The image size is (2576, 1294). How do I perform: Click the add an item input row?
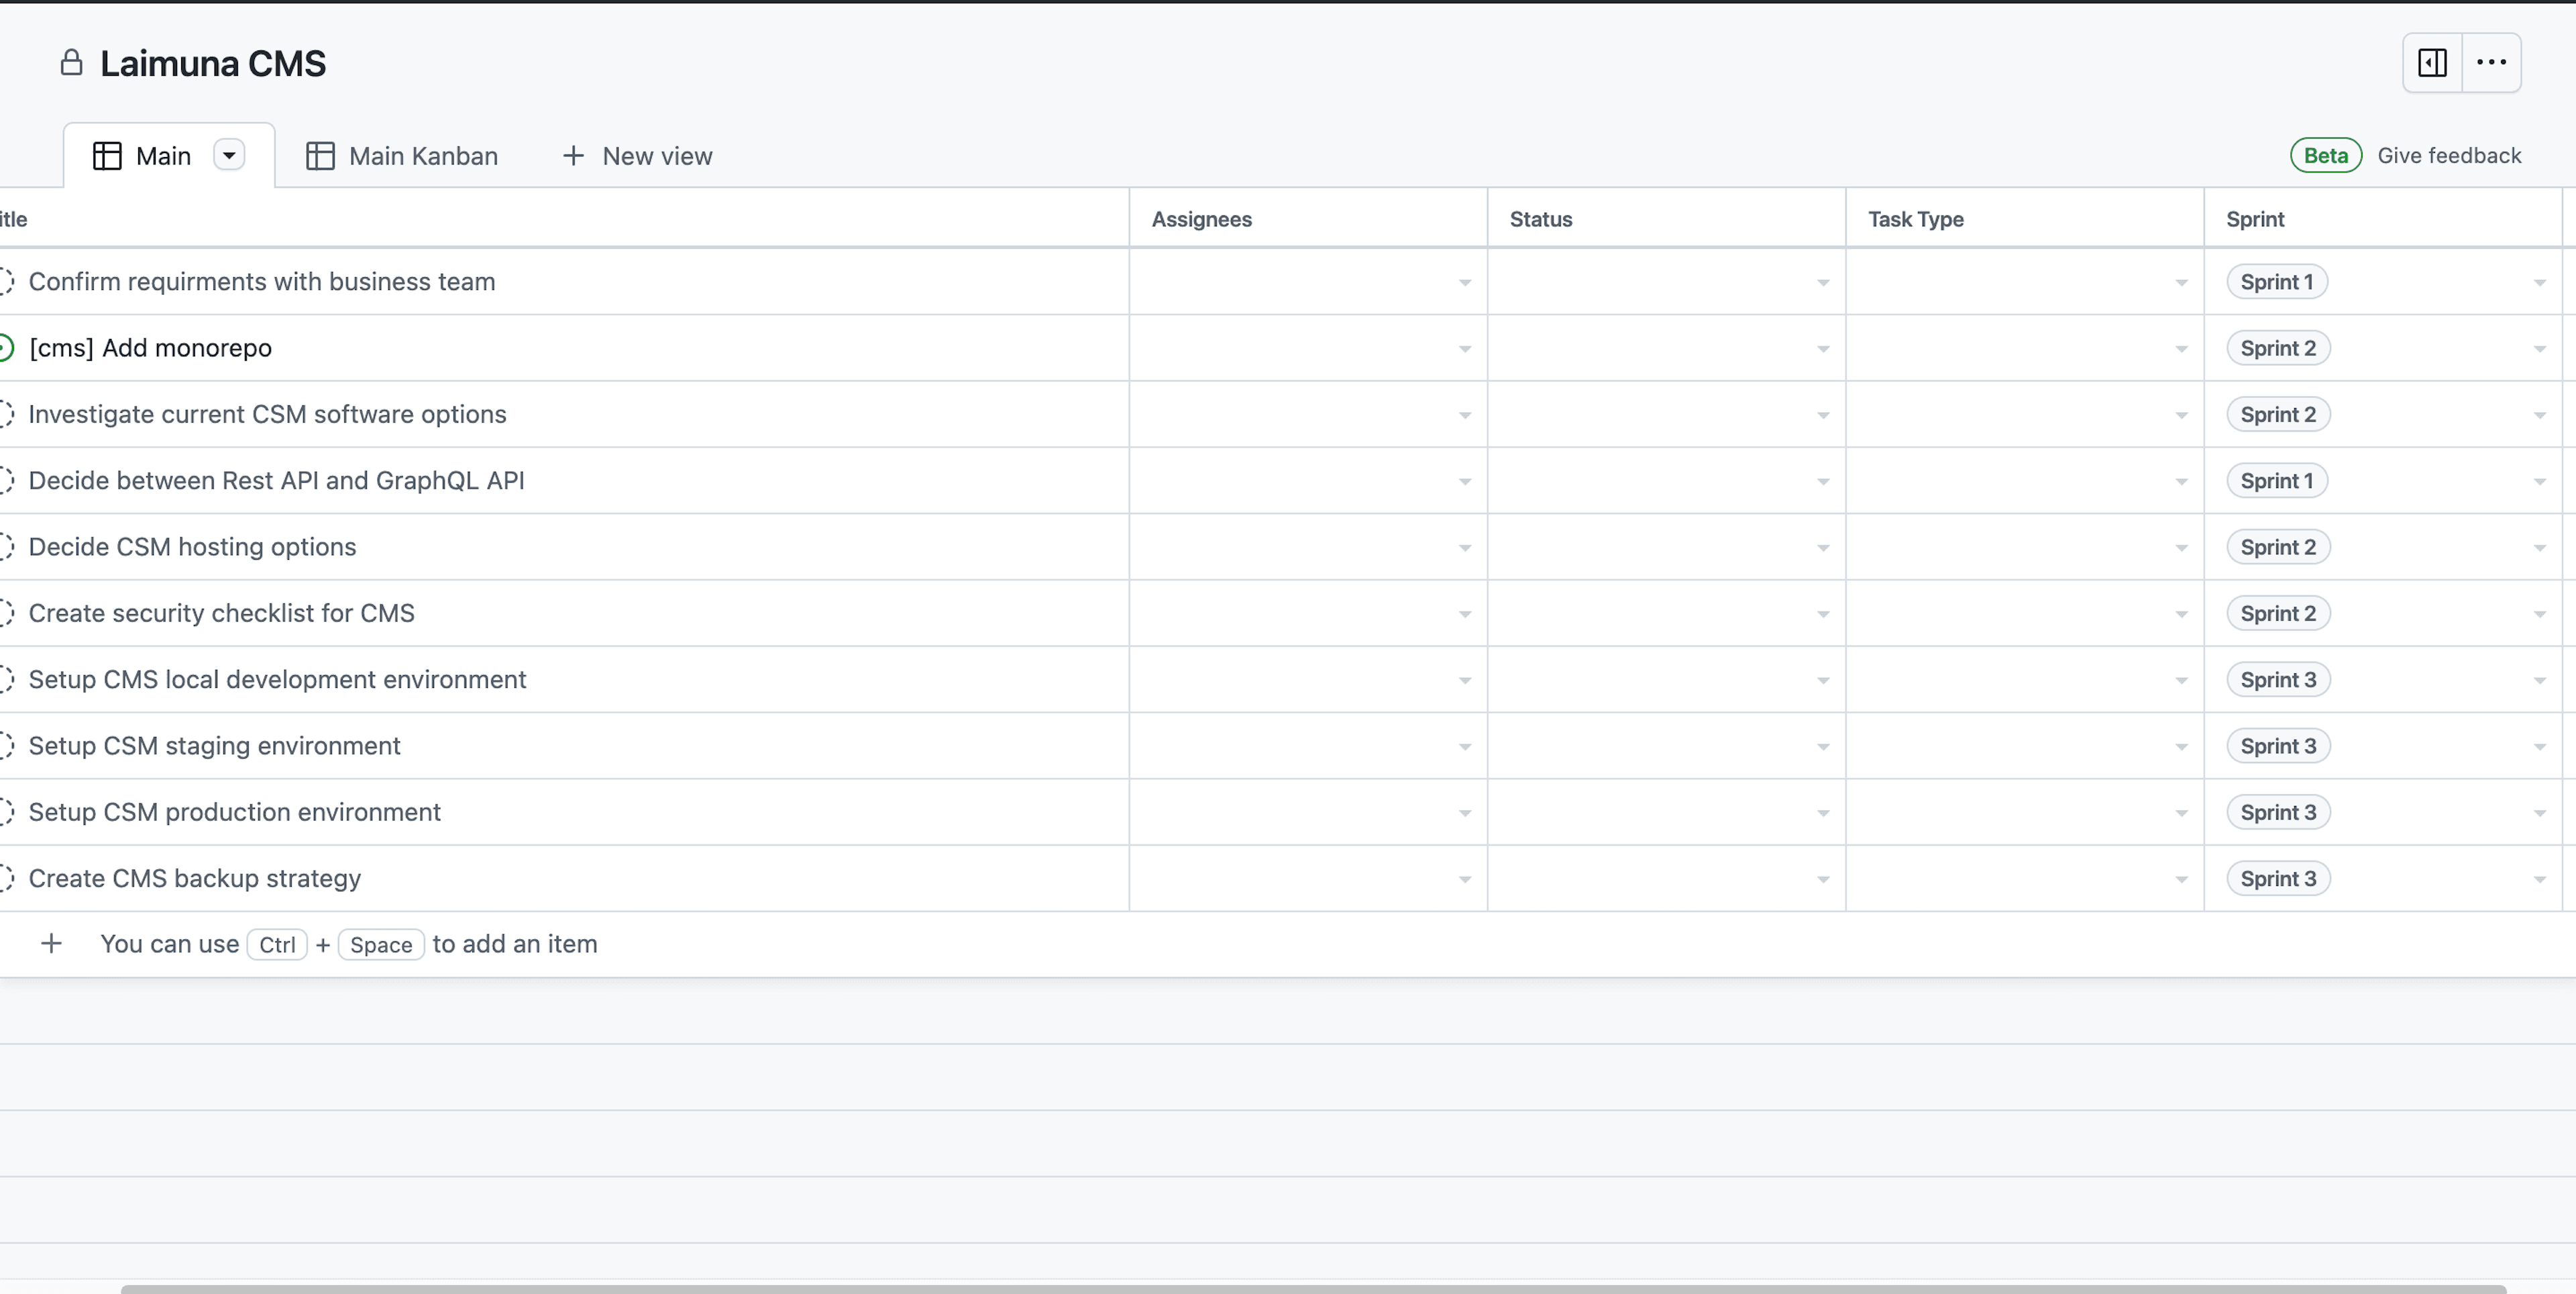1288,944
